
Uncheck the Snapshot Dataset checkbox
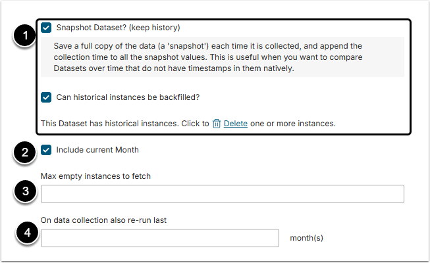pos(46,28)
